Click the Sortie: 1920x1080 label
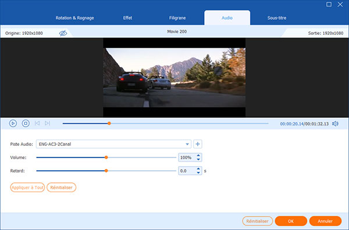The height and width of the screenshot is (230, 349). (326, 33)
